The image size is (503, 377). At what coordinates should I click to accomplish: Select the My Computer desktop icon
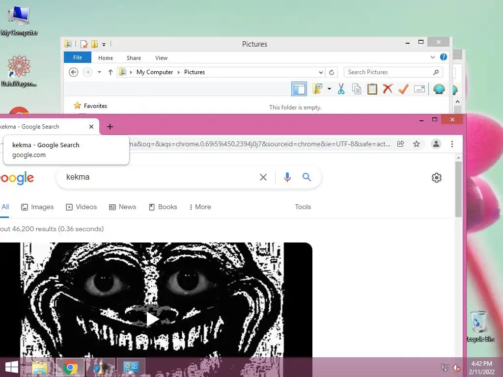pyautogui.click(x=19, y=21)
